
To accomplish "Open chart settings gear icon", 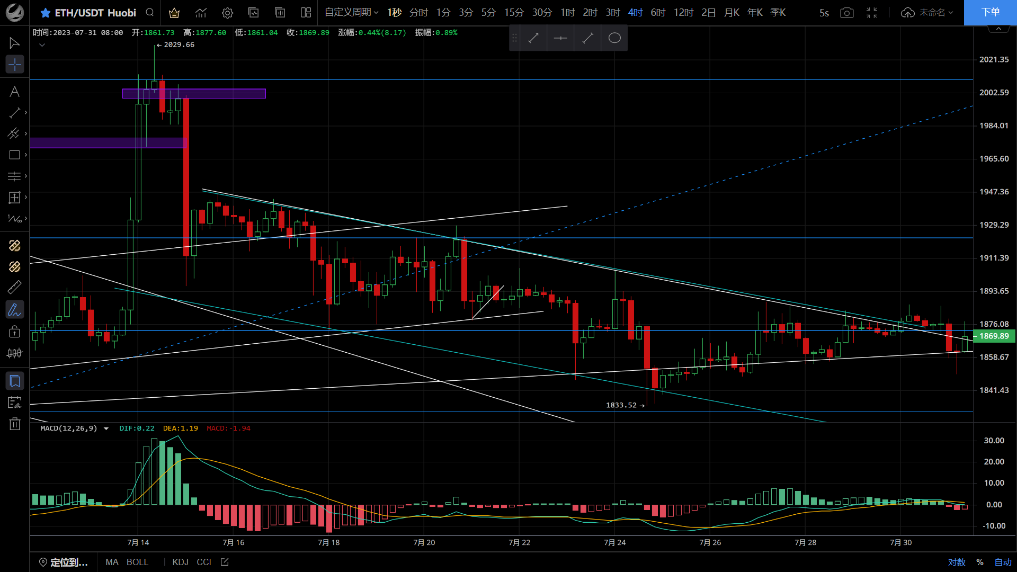I will [227, 13].
